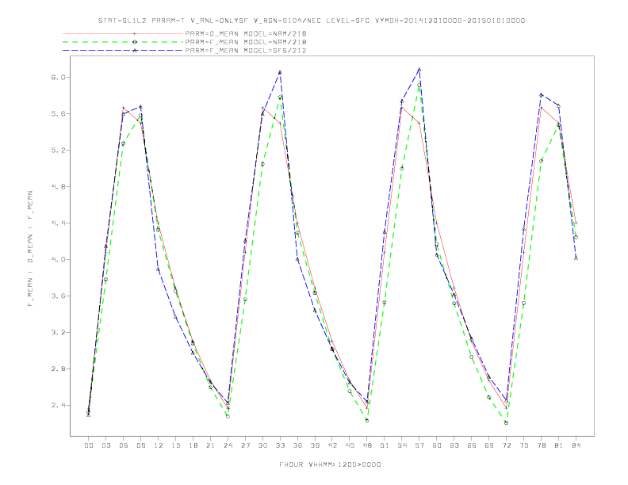Click x-axis hour label 03
This screenshot has height=485, width=628.
[105, 445]
